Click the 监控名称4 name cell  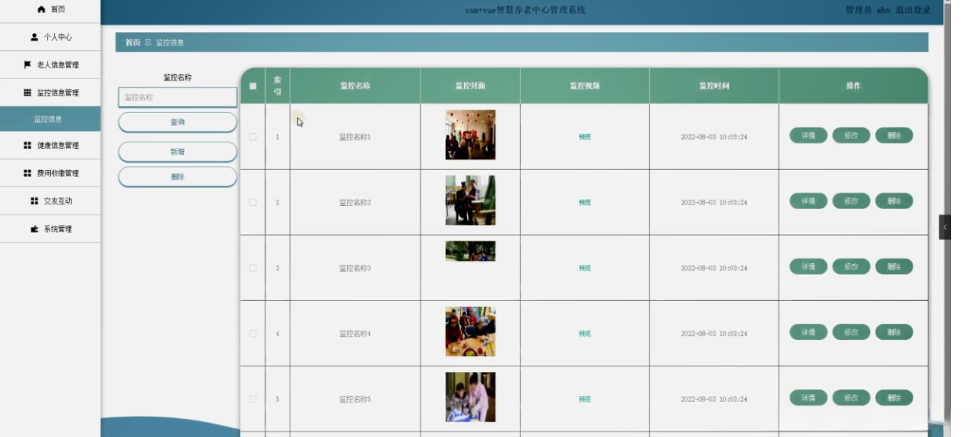(x=355, y=334)
